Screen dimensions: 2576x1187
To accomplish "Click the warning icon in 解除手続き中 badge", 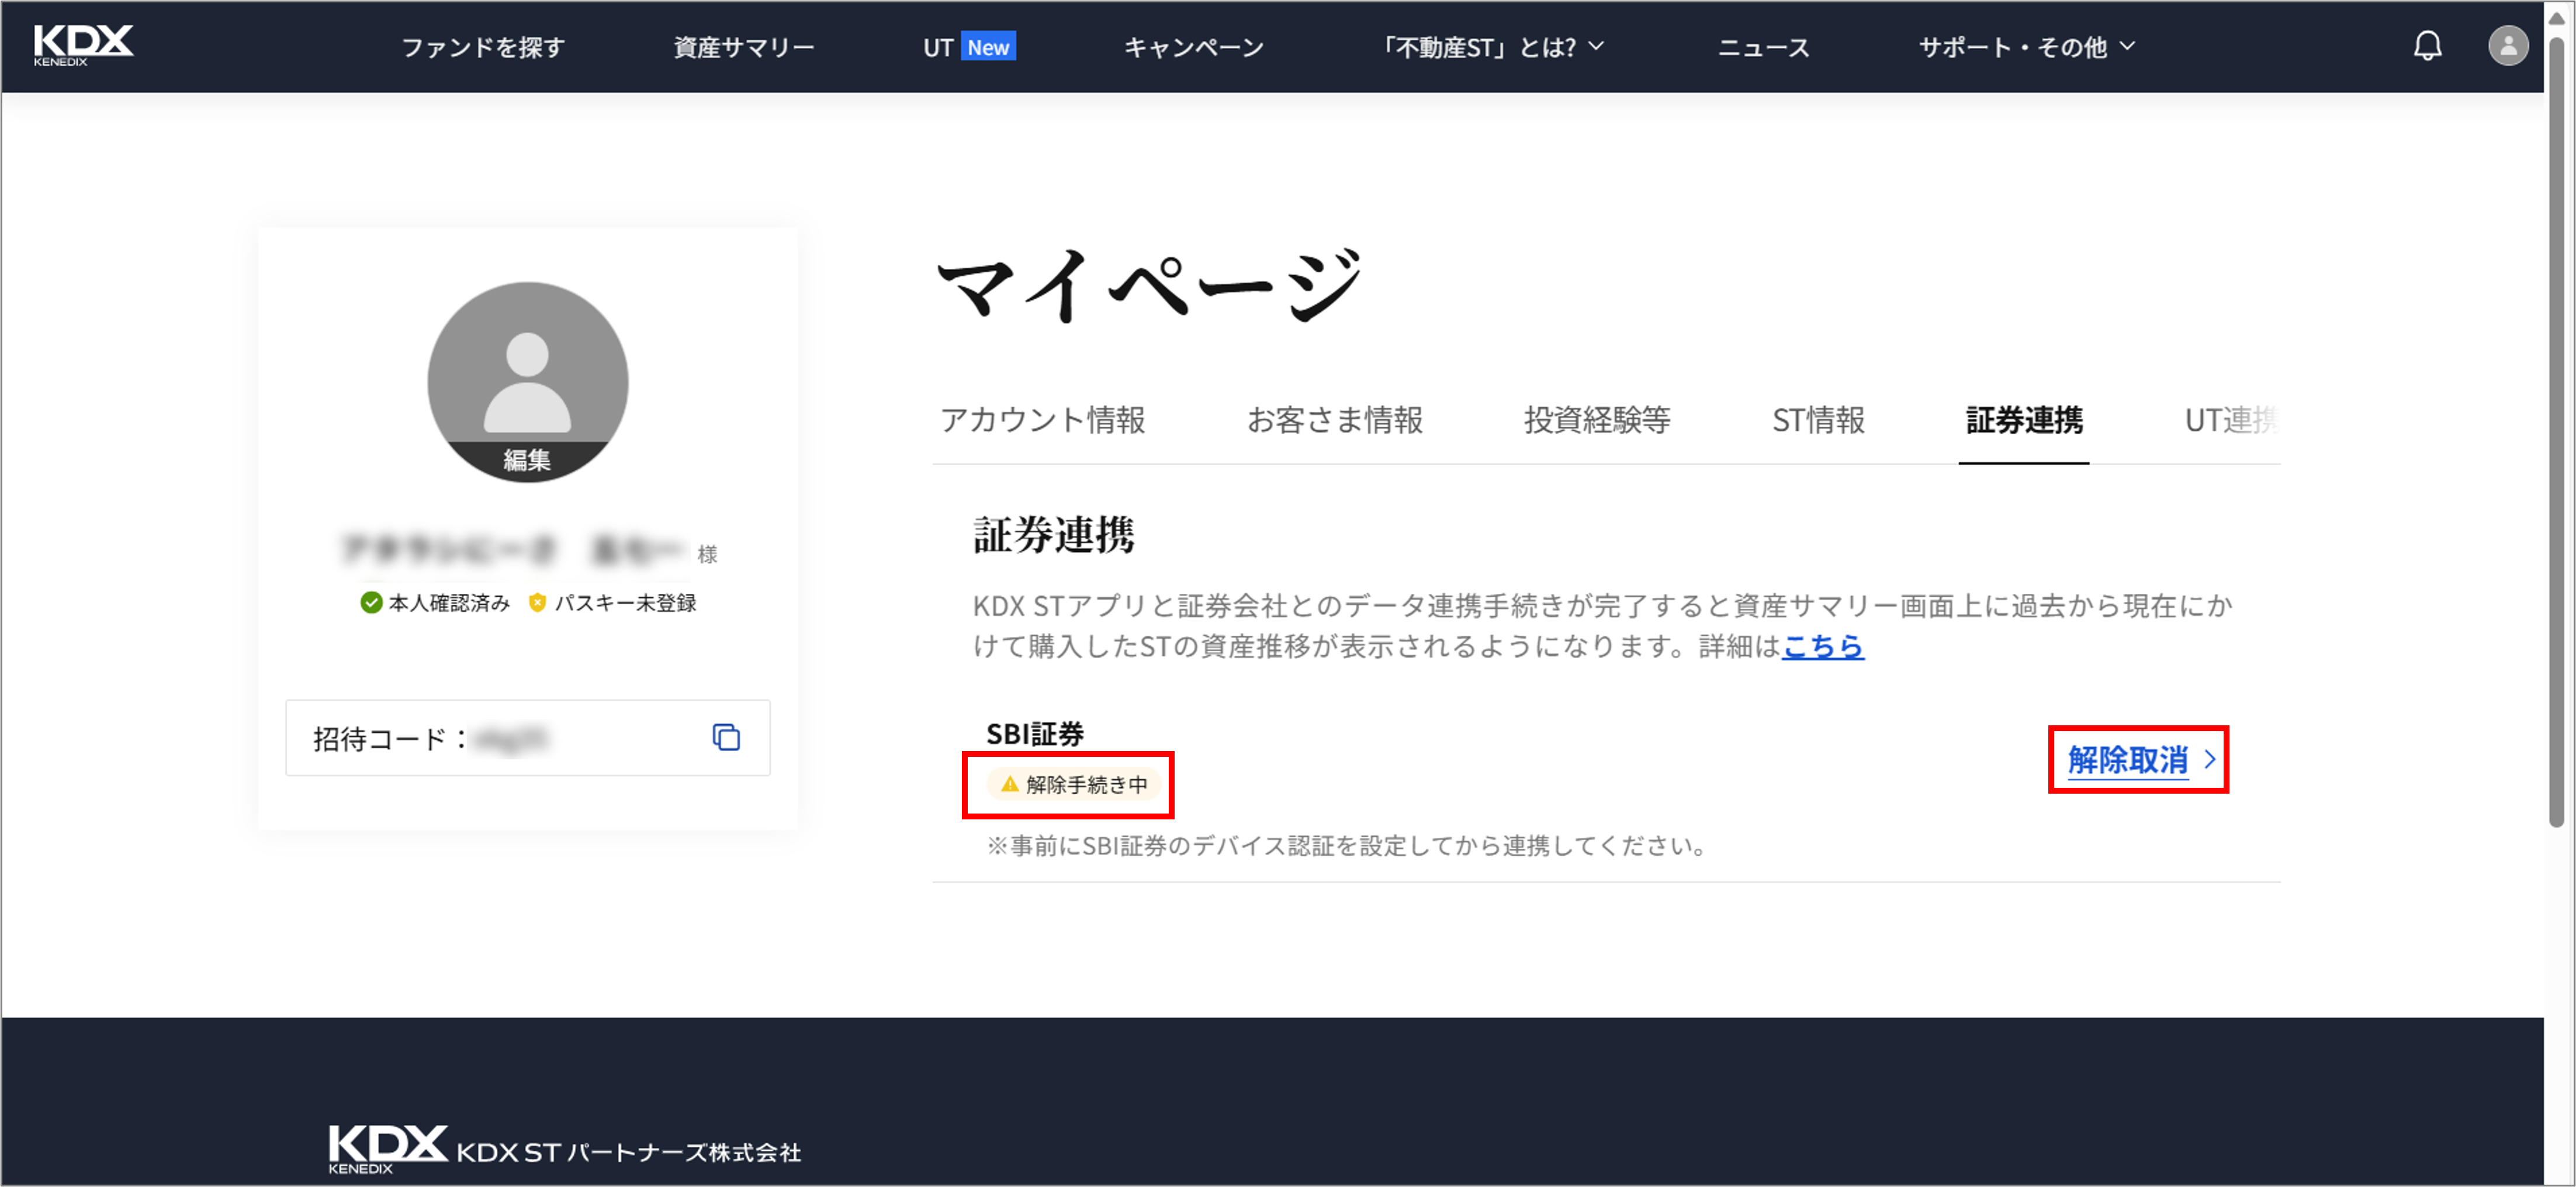I will point(1010,784).
